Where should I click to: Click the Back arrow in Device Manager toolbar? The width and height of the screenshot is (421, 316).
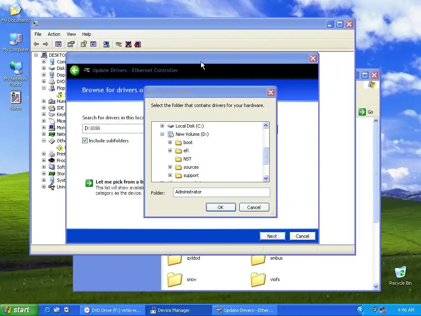36,44
